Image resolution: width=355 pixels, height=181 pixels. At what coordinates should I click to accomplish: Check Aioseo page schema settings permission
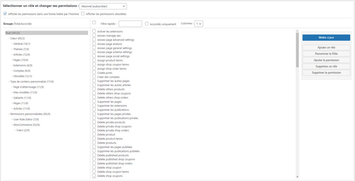point(94,52)
